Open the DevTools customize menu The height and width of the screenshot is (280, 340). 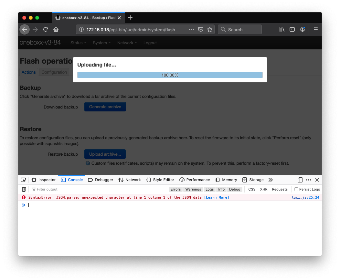309,180
